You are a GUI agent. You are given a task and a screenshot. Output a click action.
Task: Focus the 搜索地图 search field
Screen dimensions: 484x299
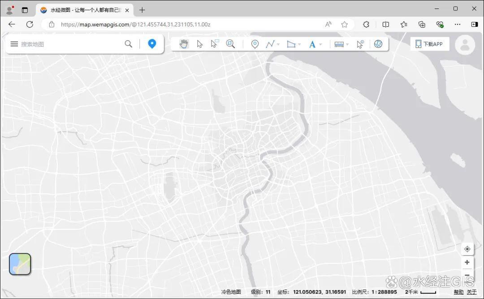coord(71,44)
